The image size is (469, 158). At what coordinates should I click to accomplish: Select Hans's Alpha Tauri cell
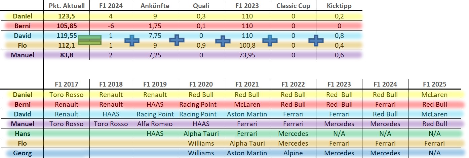tap(201, 134)
